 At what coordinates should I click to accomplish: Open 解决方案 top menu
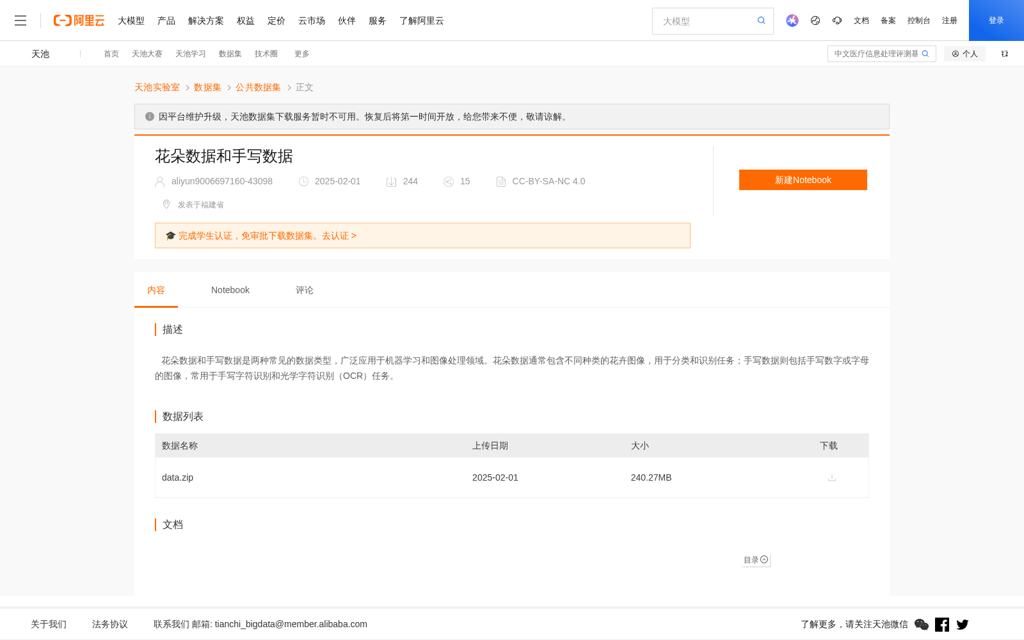(206, 20)
